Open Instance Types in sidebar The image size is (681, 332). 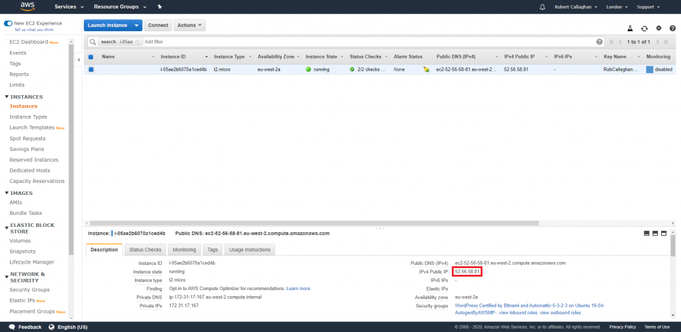(28, 117)
